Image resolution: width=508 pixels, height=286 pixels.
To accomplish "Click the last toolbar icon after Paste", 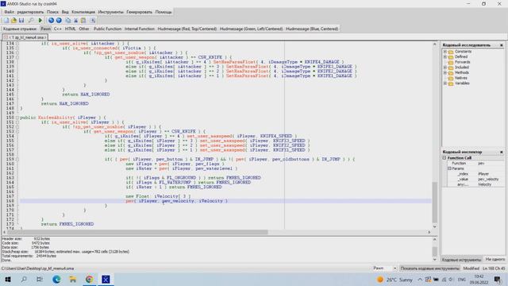I will (x=93, y=21).
